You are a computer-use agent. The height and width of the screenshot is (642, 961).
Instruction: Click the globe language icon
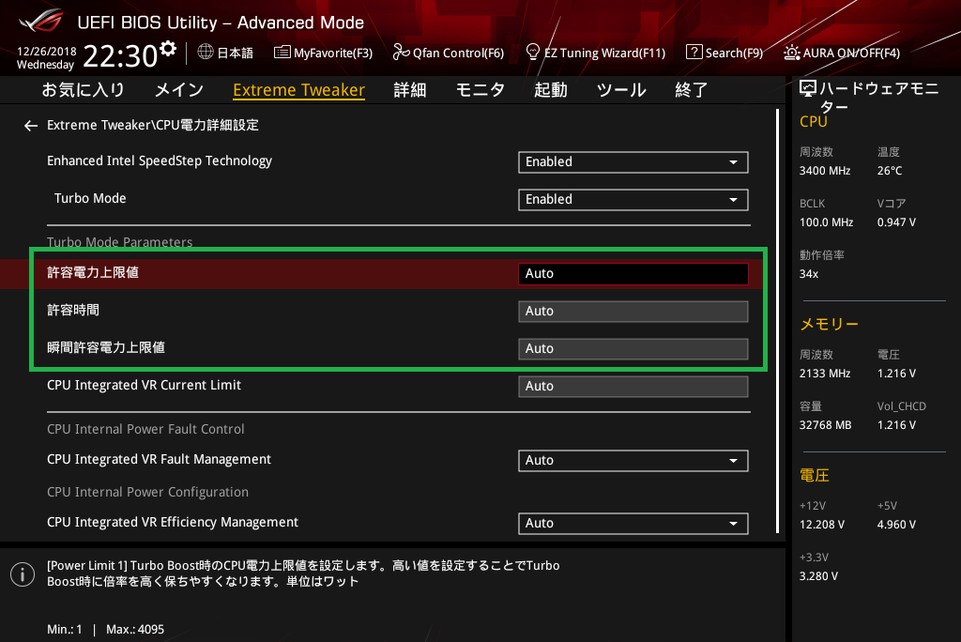[206, 53]
